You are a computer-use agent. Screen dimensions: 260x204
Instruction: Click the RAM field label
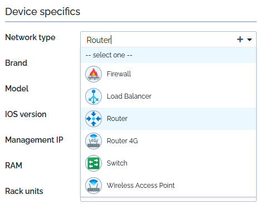pos(13,166)
